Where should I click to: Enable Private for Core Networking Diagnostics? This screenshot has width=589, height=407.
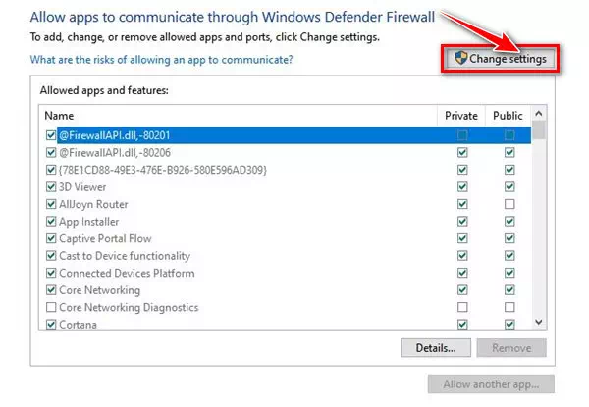462,307
